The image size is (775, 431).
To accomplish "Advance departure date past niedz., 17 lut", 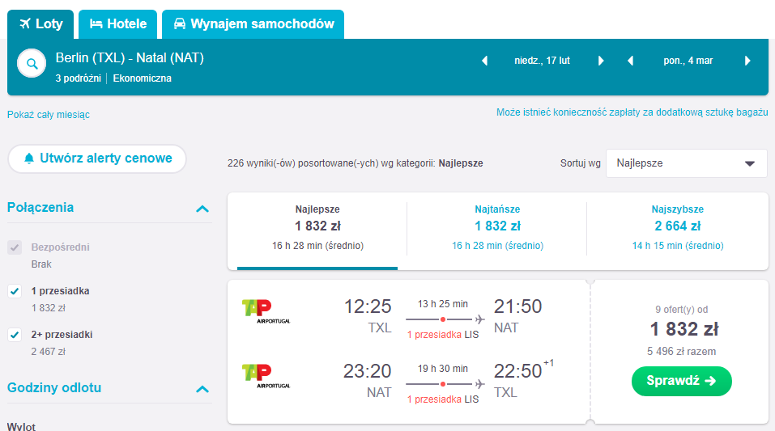I will click(601, 61).
